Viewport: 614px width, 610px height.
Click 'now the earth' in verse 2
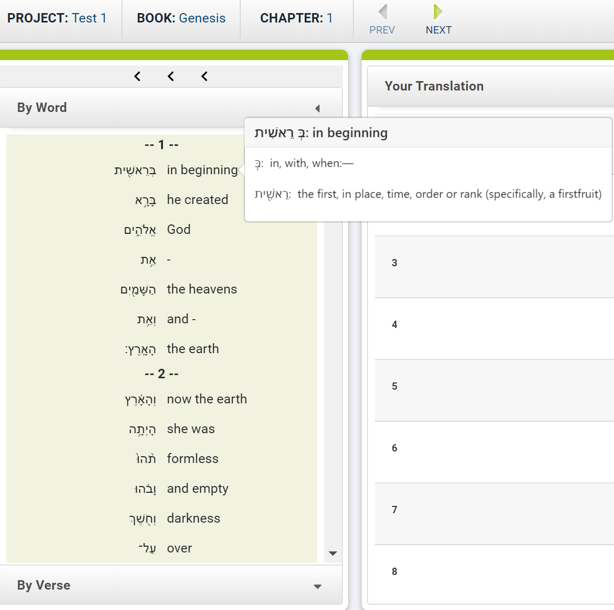tap(207, 399)
